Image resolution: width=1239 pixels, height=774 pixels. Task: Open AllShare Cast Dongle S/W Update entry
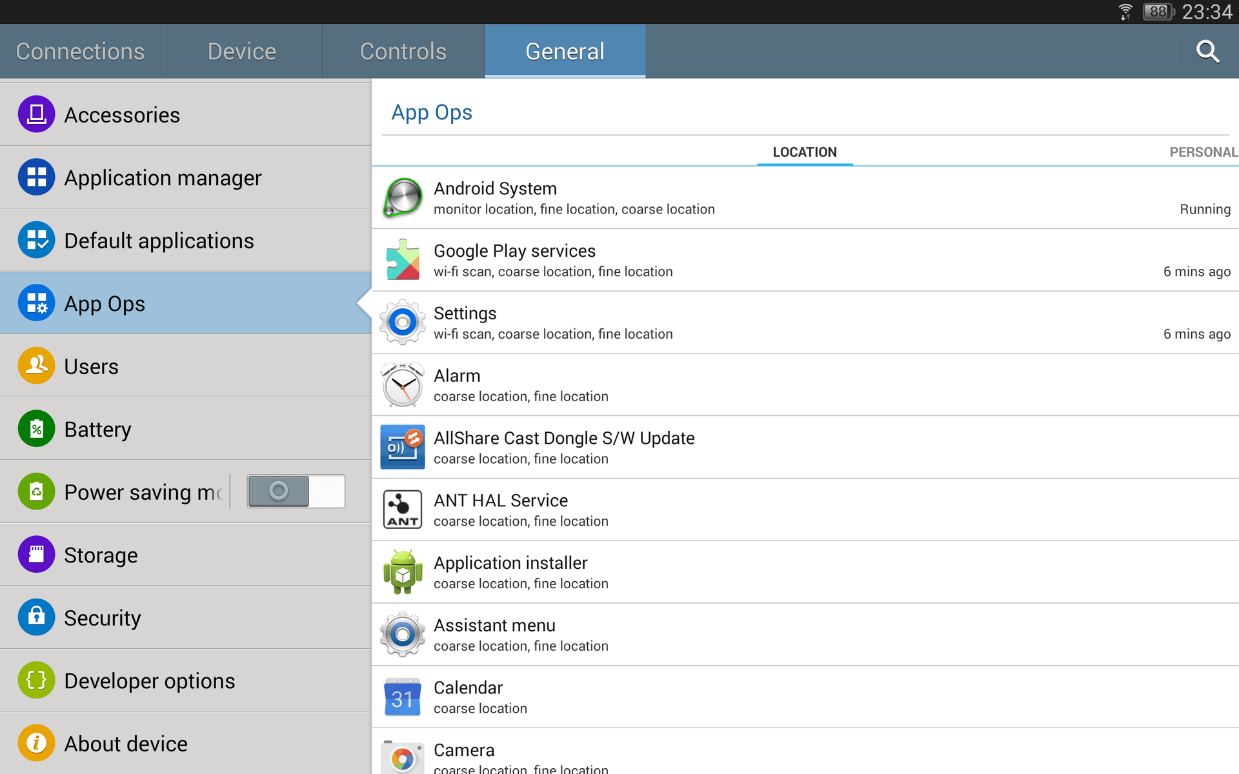click(805, 446)
